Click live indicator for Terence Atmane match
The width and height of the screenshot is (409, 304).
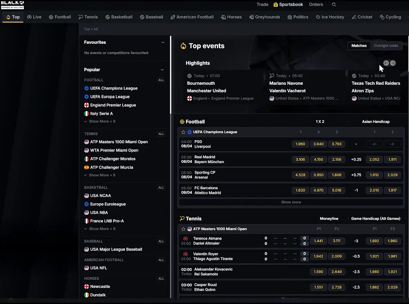[186, 238]
